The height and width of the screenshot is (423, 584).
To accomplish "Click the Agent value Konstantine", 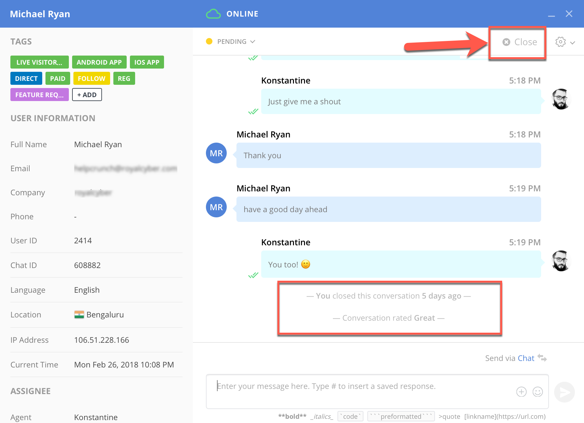I will [96, 417].
